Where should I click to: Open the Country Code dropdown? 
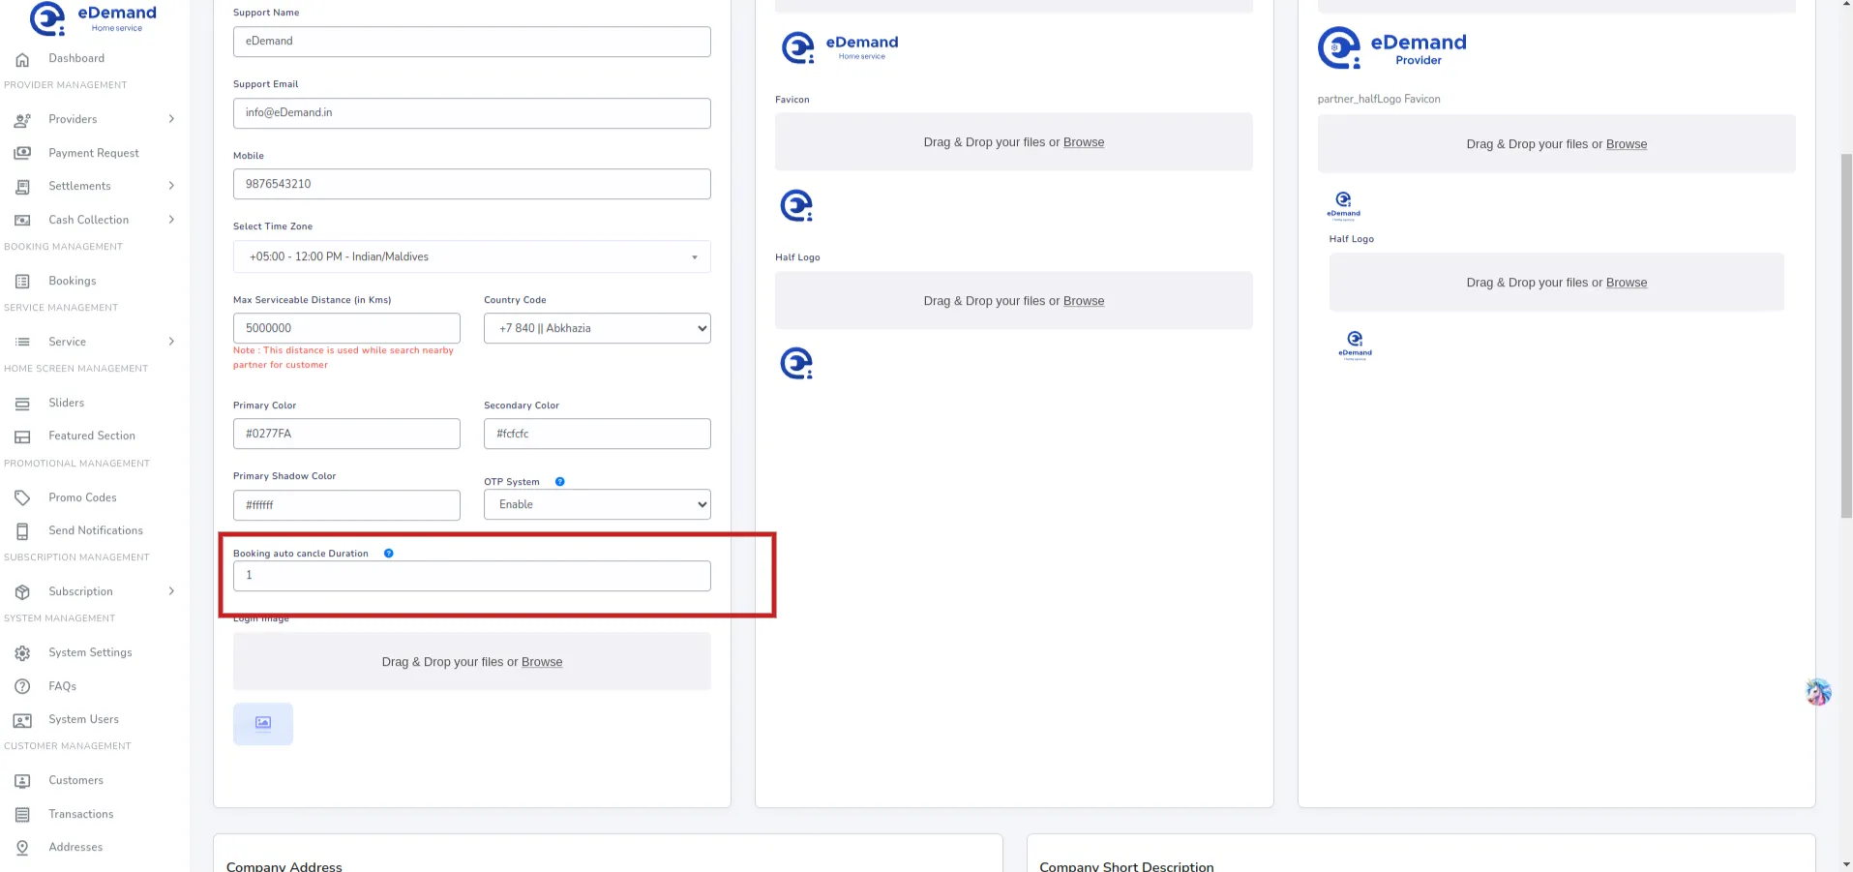[x=597, y=328]
